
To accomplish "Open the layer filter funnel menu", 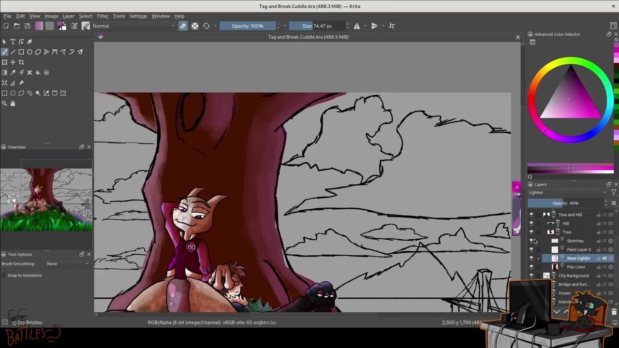I will 614,192.
